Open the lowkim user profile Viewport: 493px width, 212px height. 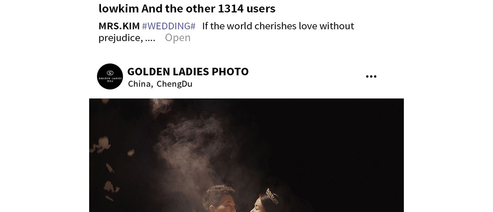[118, 8]
